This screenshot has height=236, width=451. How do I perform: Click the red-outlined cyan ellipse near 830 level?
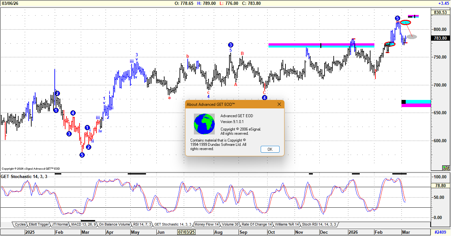tap(405, 22)
